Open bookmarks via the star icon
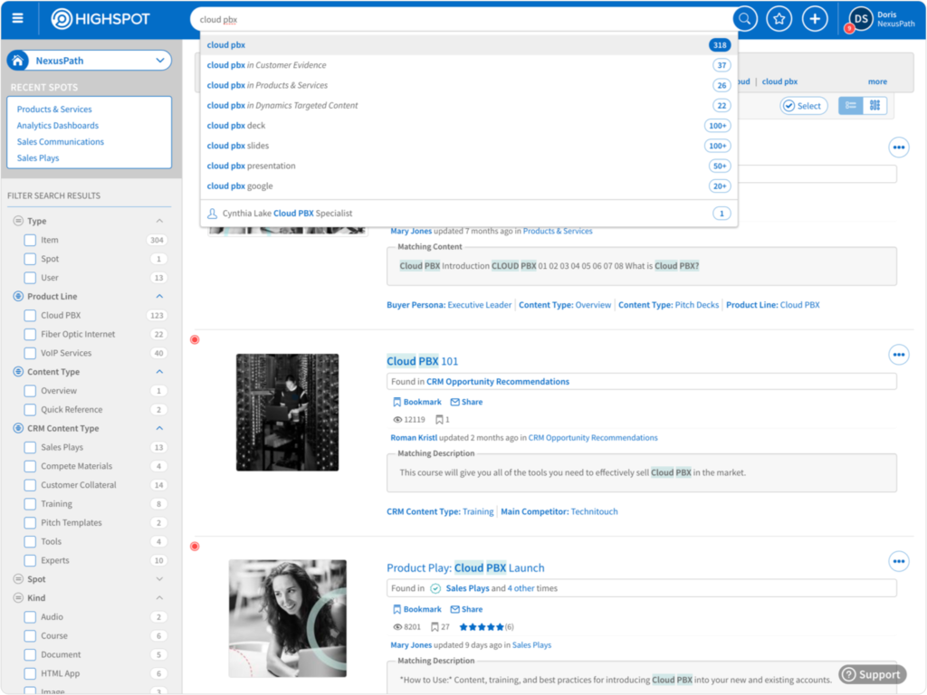 (779, 19)
